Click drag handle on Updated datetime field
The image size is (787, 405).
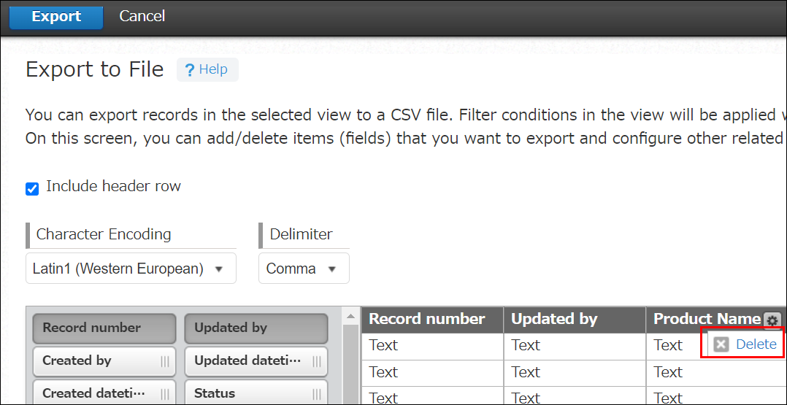click(x=316, y=360)
